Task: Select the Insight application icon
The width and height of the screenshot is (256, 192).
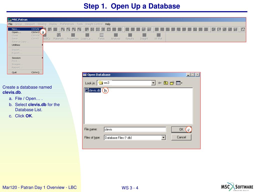Action: pyautogui.click(x=144, y=37)
